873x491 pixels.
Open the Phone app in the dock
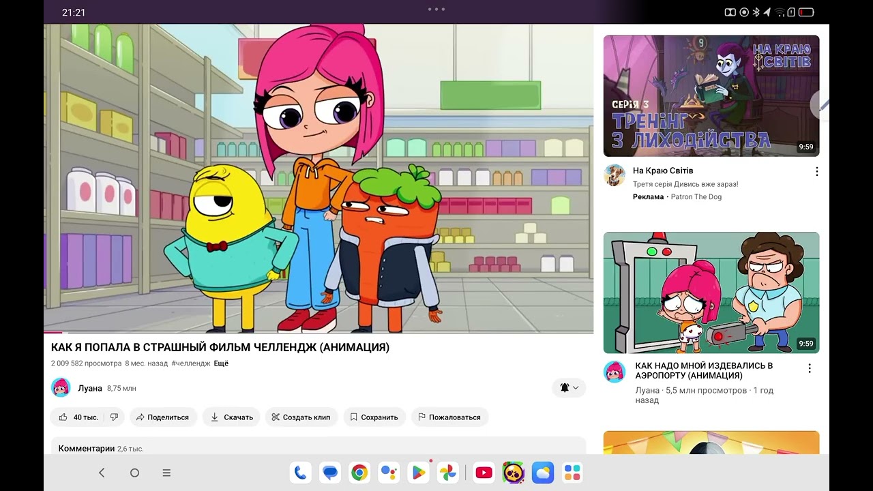pyautogui.click(x=301, y=473)
